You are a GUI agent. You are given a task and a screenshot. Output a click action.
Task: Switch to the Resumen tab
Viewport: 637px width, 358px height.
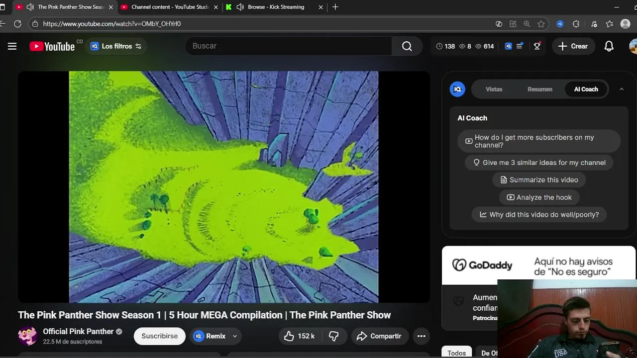coord(540,89)
